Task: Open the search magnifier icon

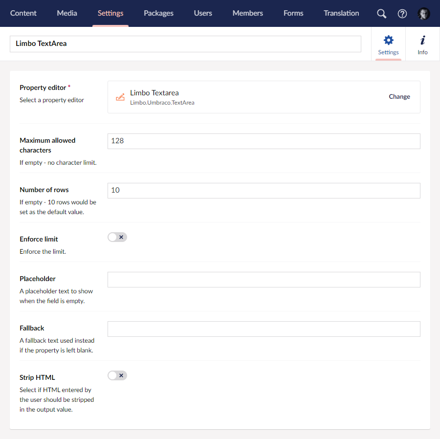Action: pos(381,14)
